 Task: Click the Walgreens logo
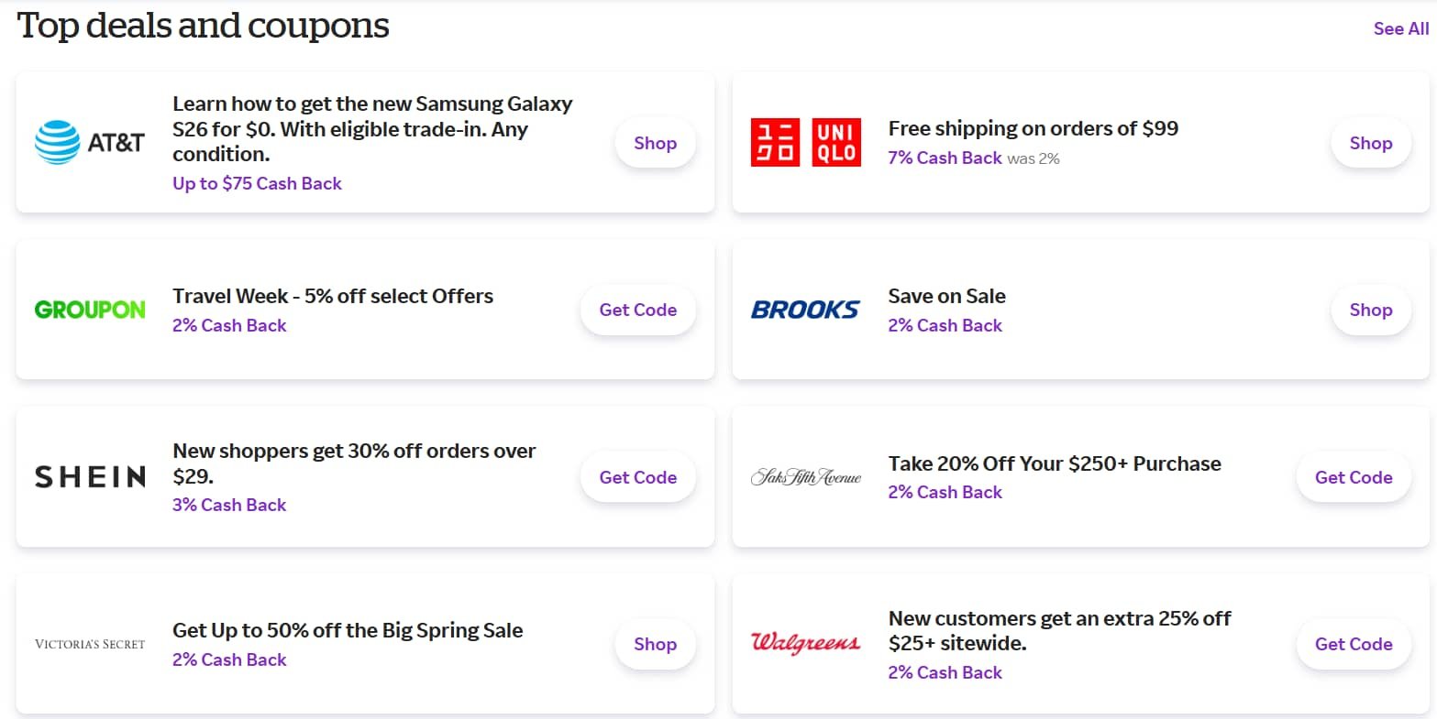pyautogui.click(x=805, y=643)
